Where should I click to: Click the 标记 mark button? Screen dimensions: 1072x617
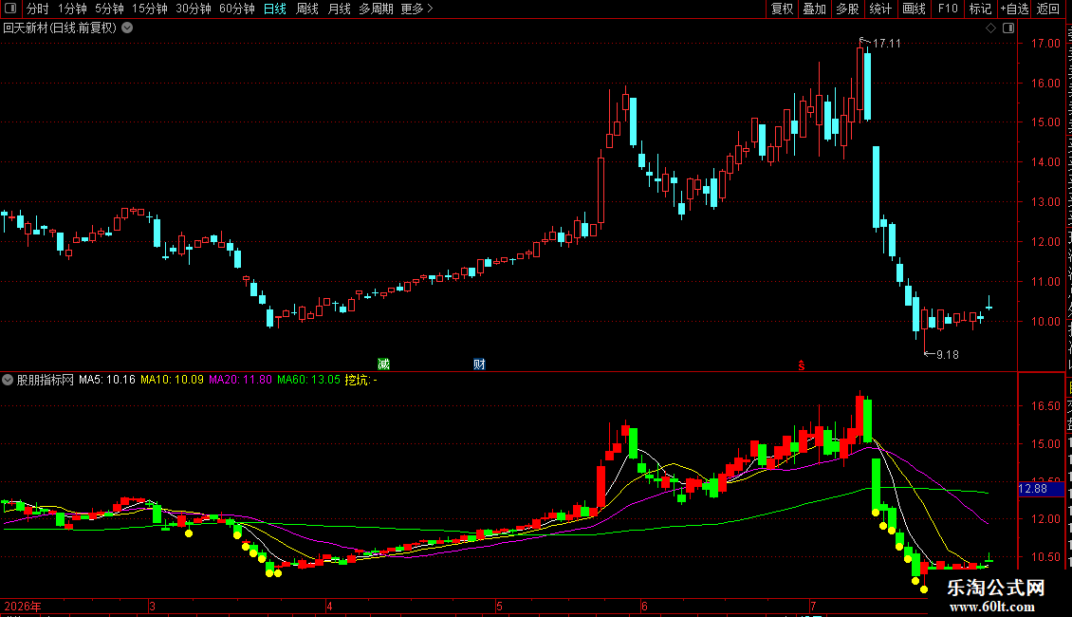(980, 9)
